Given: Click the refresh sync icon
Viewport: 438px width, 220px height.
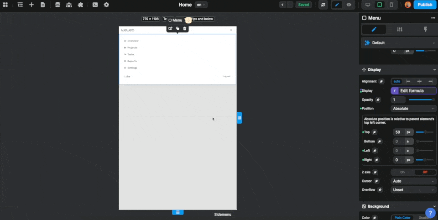Looking at the screenshot, I should tap(323, 5).
